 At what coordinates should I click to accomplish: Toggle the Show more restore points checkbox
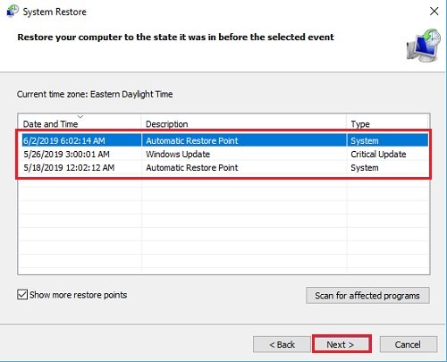click(22, 295)
